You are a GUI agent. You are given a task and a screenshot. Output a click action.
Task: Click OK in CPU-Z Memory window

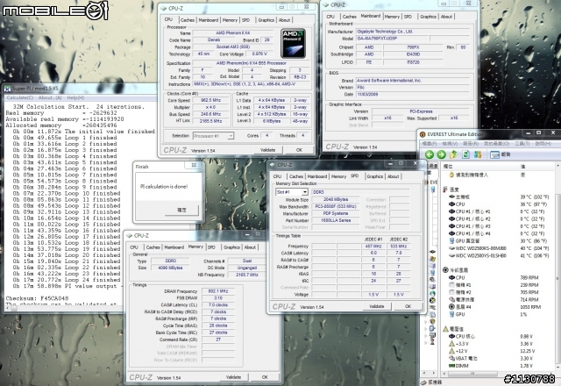(x=265, y=376)
